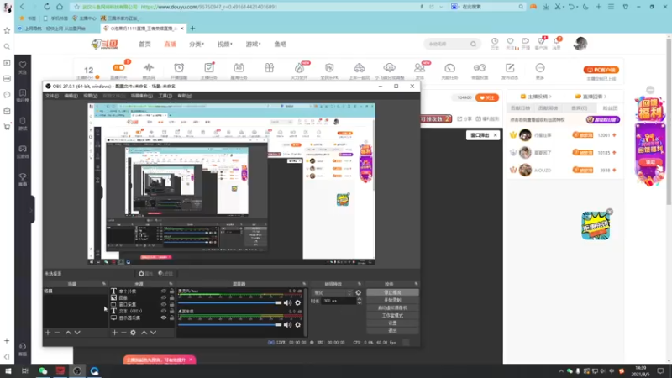
Task: Remove the selected source with minus icon
Action: pyautogui.click(x=123, y=333)
